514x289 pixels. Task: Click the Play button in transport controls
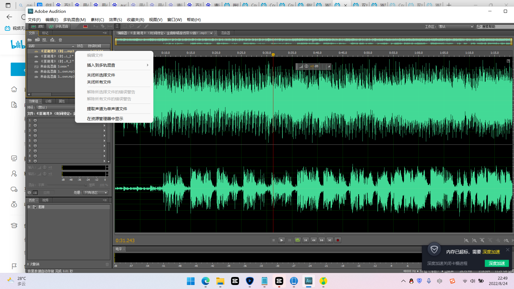[281, 240]
